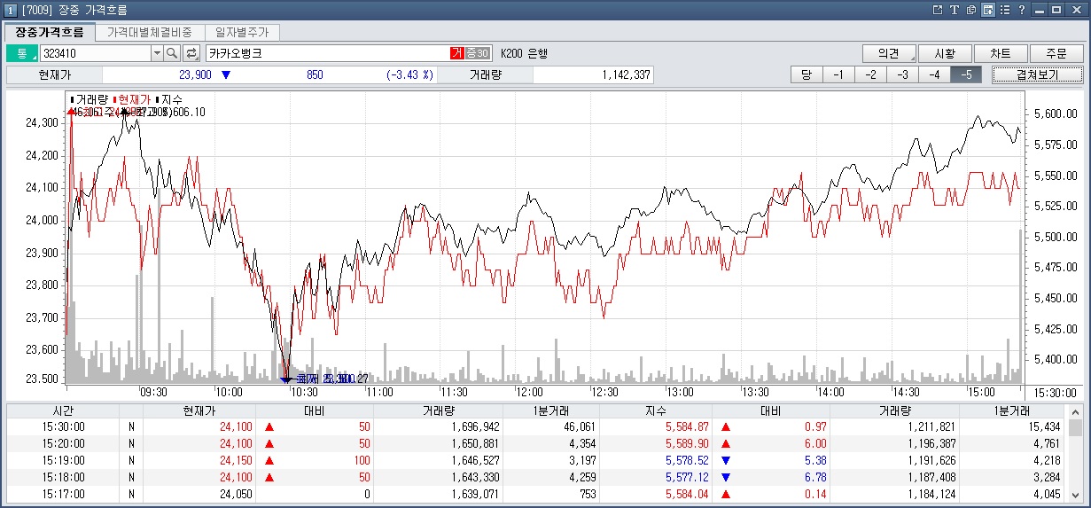This screenshot has height=508, width=1091.
Task: Click the swap/refresh arrows icon beside search
Action: click(191, 53)
